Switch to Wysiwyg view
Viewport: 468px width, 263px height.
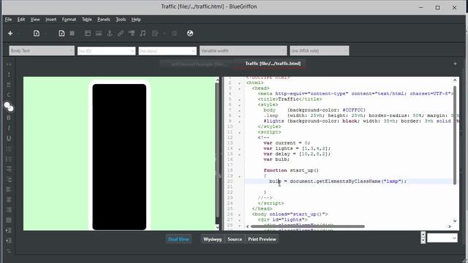point(213,239)
